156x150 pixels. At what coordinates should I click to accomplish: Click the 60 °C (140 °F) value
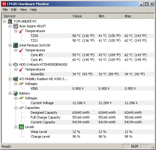click(x=83, y=60)
